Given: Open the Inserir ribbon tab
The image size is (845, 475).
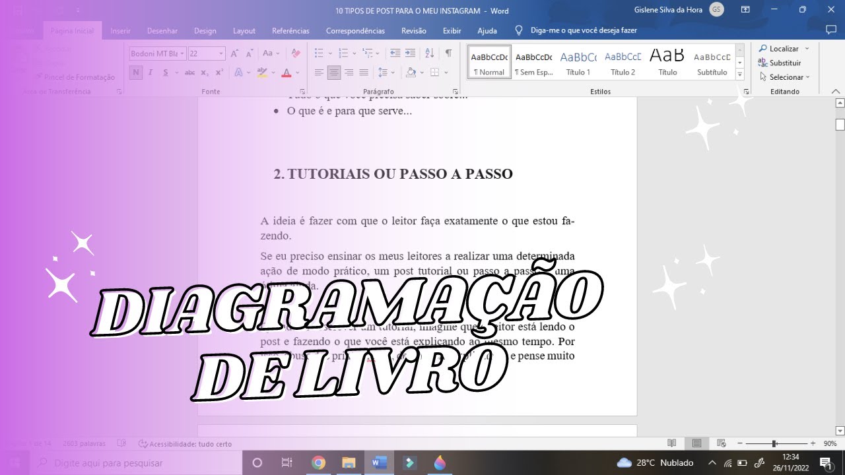Looking at the screenshot, I should tap(120, 31).
